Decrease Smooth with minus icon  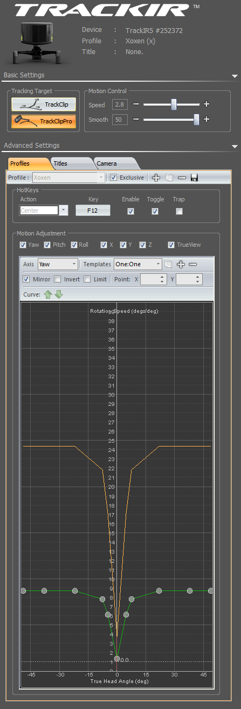point(136,119)
